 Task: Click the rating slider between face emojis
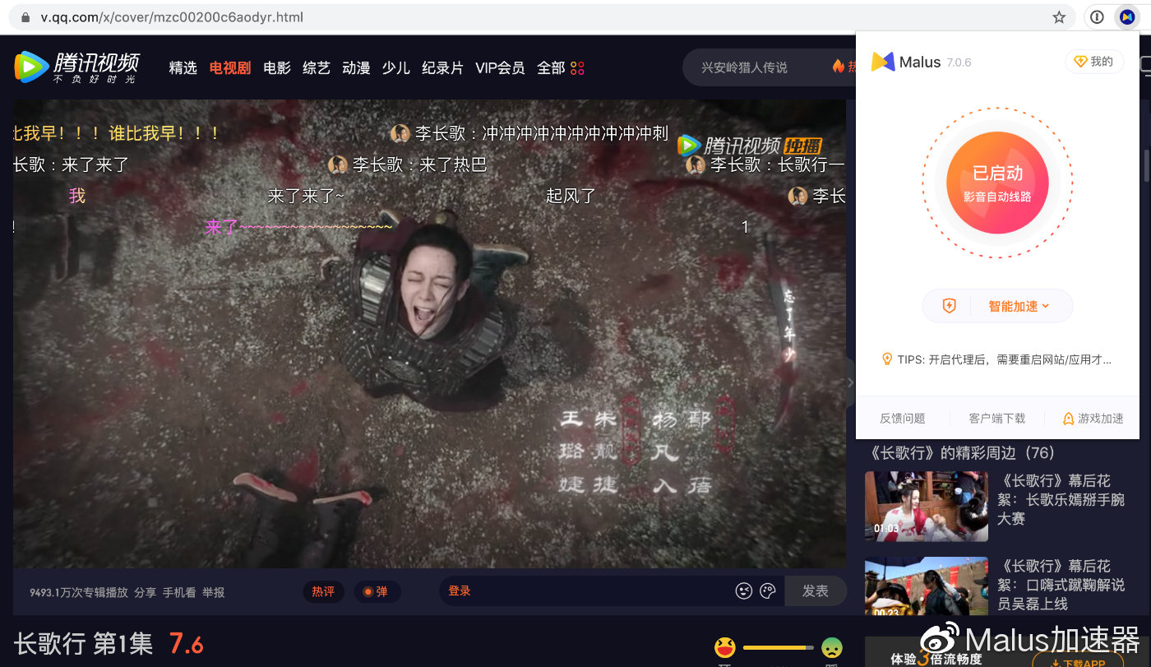(778, 648)
